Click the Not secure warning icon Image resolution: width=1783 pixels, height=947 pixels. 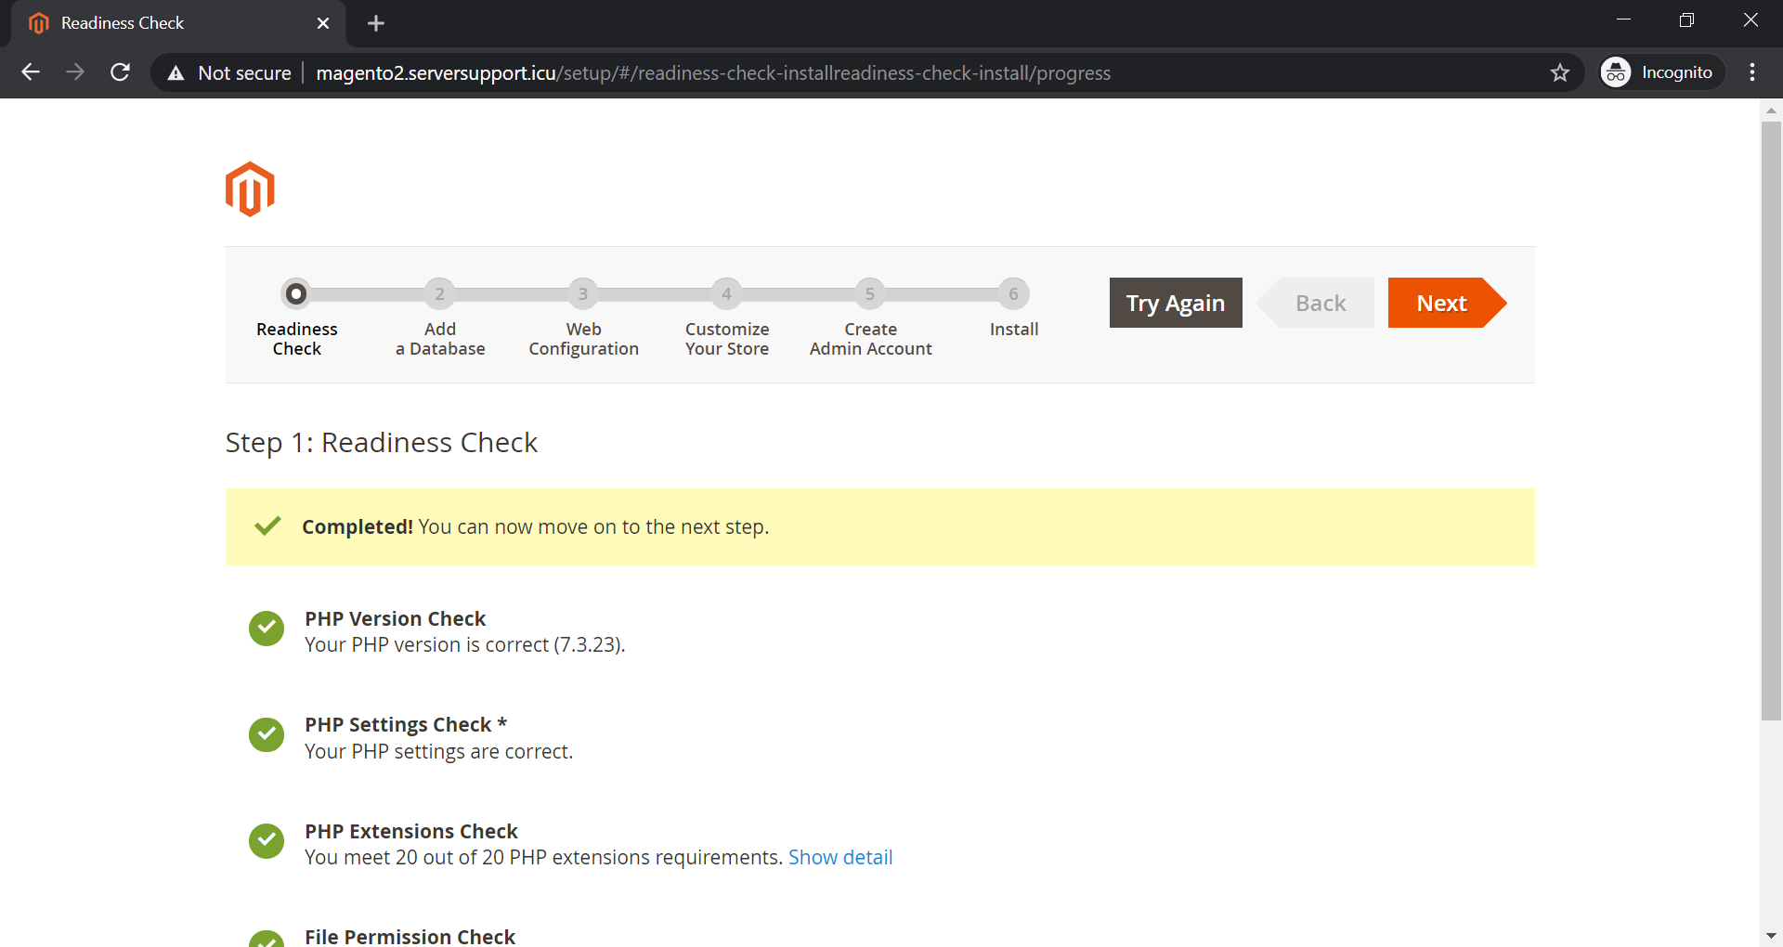176,72
